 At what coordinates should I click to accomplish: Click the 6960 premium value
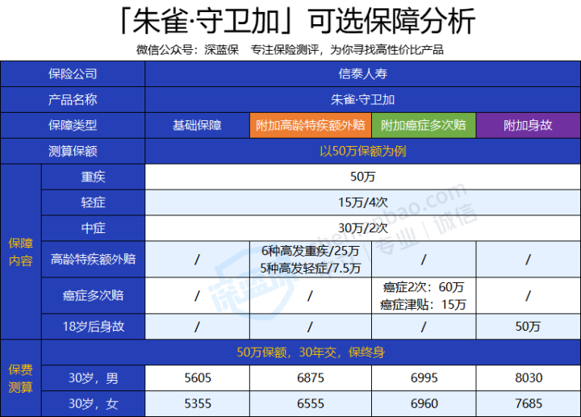[x=424, y=403]
